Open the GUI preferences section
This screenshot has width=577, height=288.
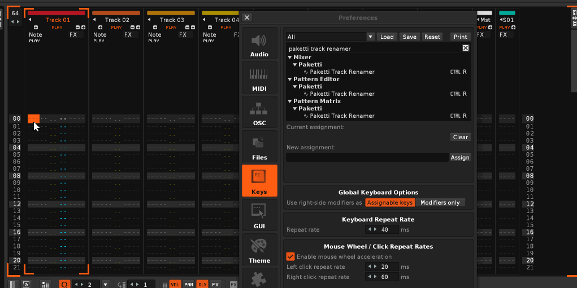coord(259,215)
